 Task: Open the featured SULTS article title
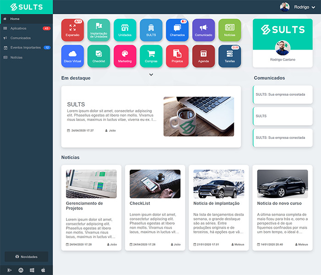point(76,104)
